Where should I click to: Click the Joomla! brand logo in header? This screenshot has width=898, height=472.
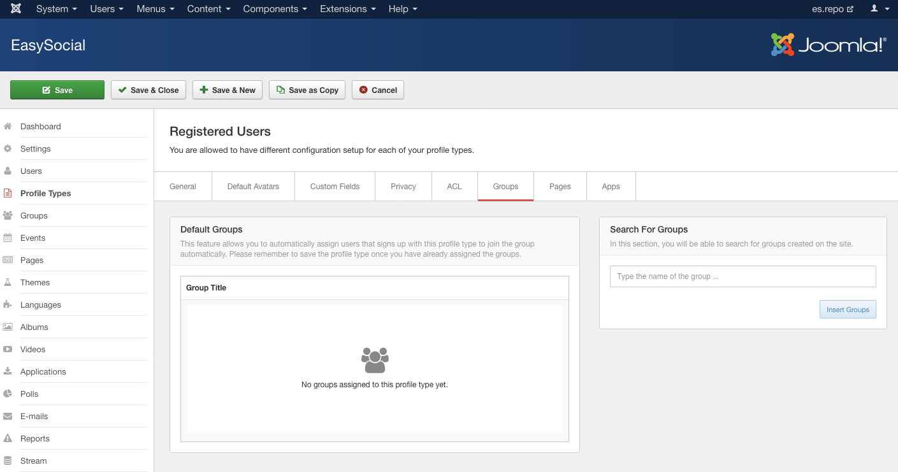pyautogui.click(x=829, y=45)
